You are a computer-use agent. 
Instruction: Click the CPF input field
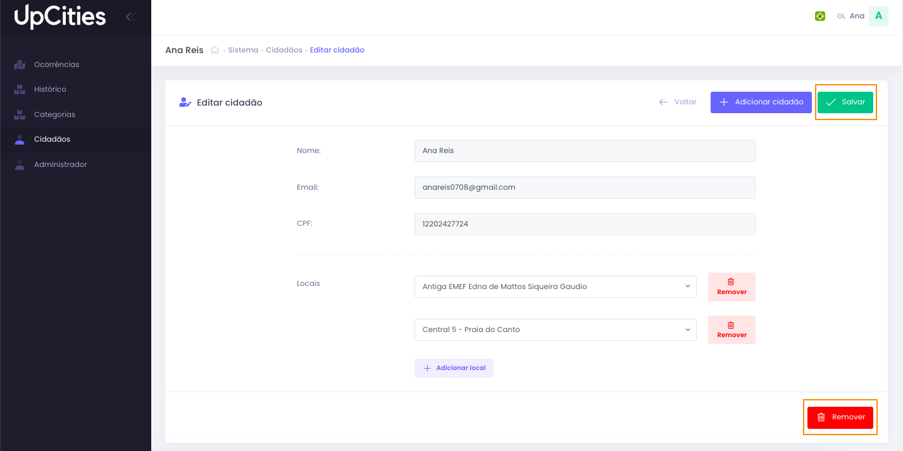point(585,224)
